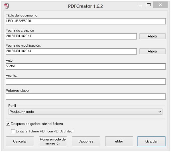Focus the empty Palabras clave field

[85, 97]
